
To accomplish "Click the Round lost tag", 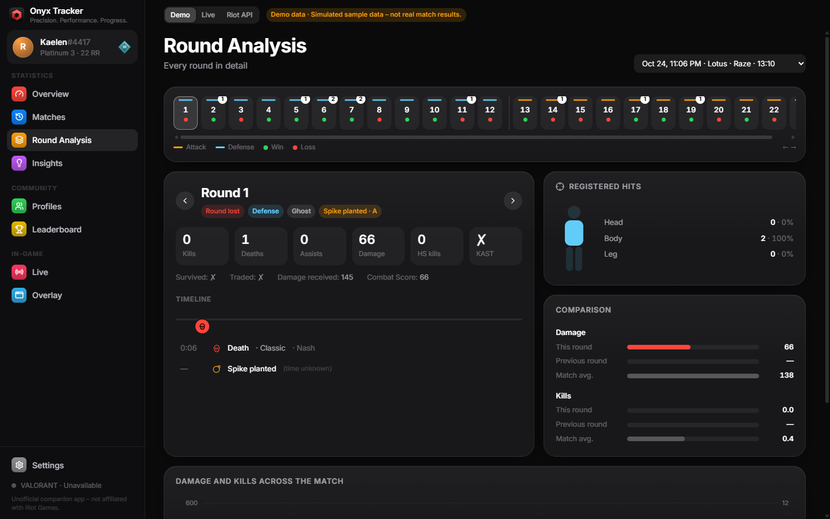I will (x=222, y=211).
